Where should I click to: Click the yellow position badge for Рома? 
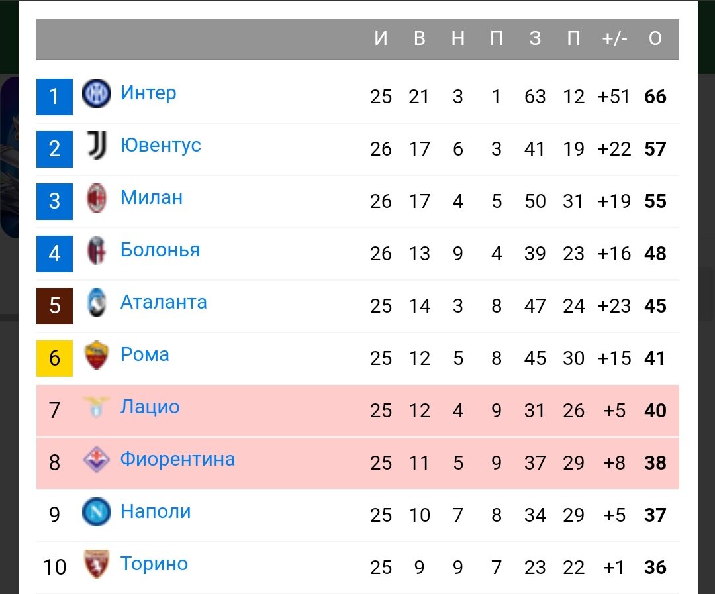[x=54, y=358]
